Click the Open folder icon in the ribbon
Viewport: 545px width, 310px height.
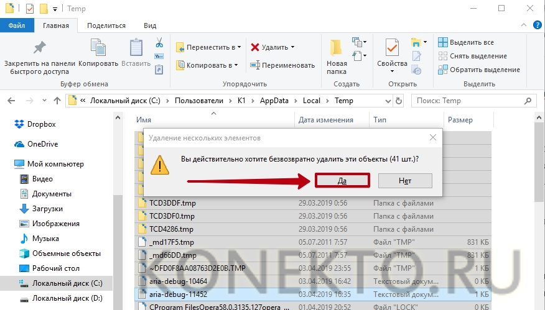click(416, 42)
